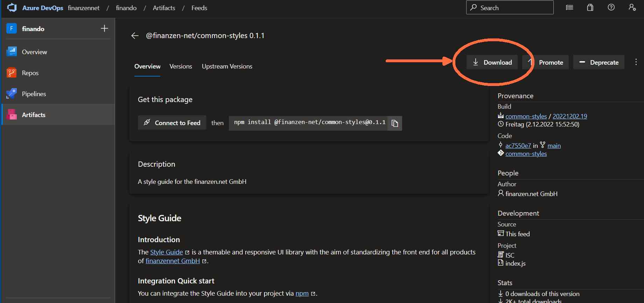The image size is (644, 303).
Task: Click the search magnifier icon
Action: pyautogui.click(x=474, y=7)
